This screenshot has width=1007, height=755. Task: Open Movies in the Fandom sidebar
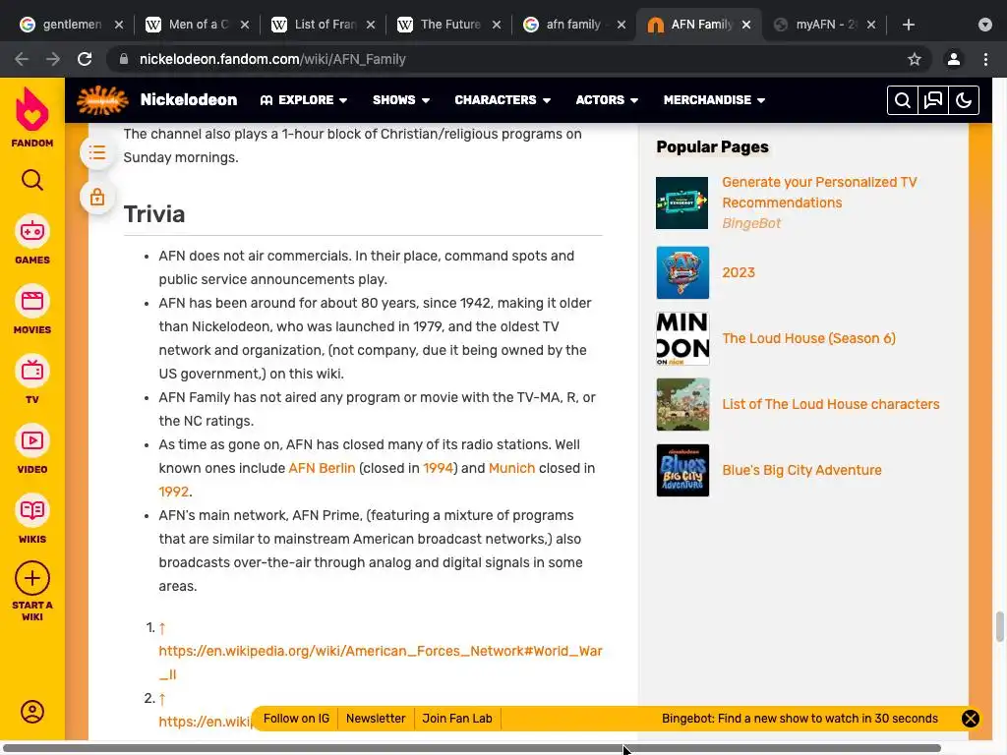tap(32, 310)
